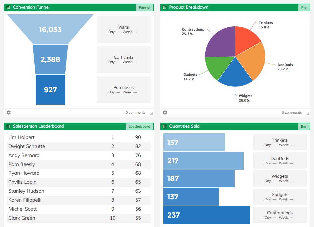Select Michel Scott in the leaderboard

[x=22, y=209]
